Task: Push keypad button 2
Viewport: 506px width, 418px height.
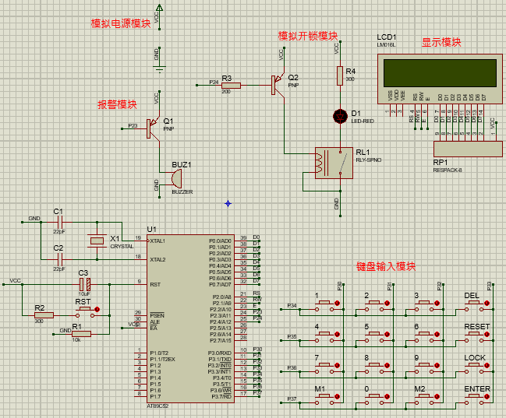Action: click(374, 306)
